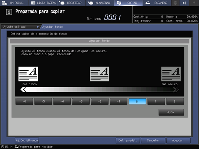Click the Más oscuro sample thumbnail

pos(171,74)
